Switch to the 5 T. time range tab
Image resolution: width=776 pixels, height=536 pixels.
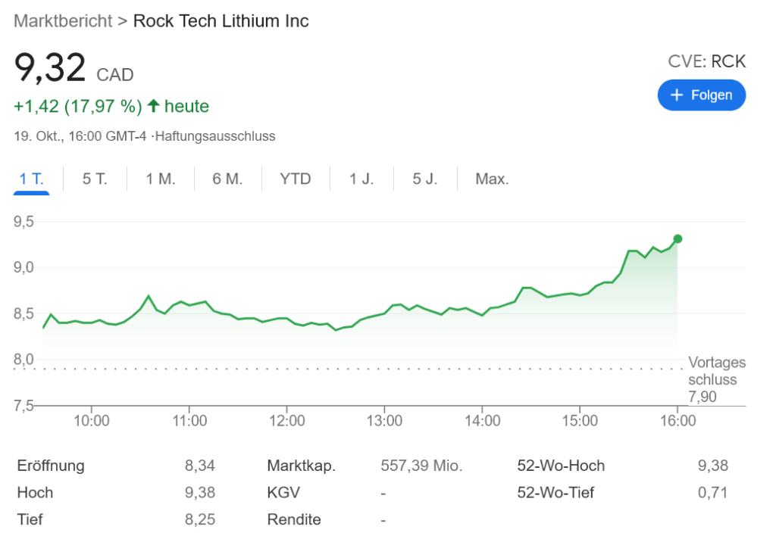point(95,179)
